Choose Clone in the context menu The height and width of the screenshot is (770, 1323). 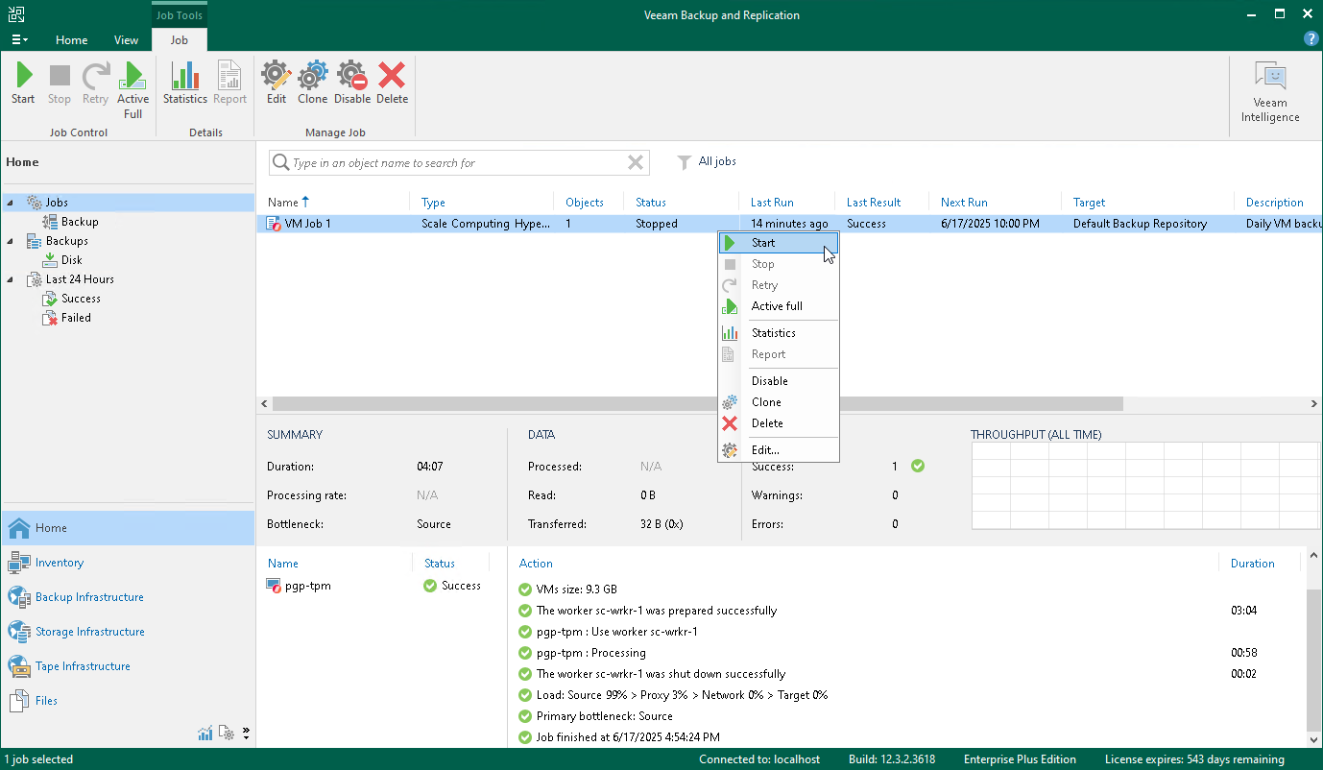[779, 402]
